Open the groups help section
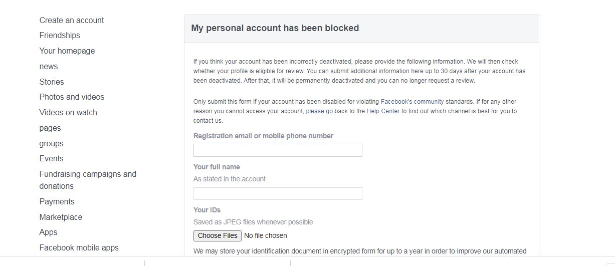Image resolution: width=615 pixels, height=266 pixels. (x=52, y=143)
